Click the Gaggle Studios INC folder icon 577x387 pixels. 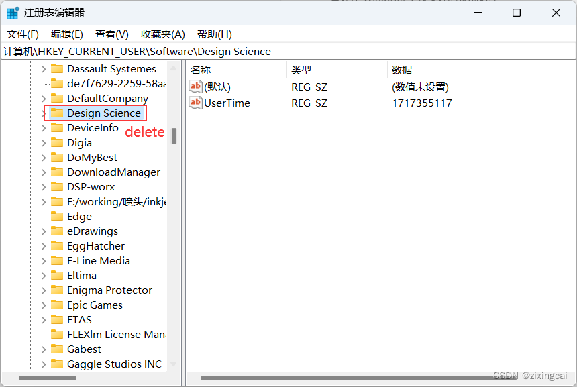tap(56, 364)
